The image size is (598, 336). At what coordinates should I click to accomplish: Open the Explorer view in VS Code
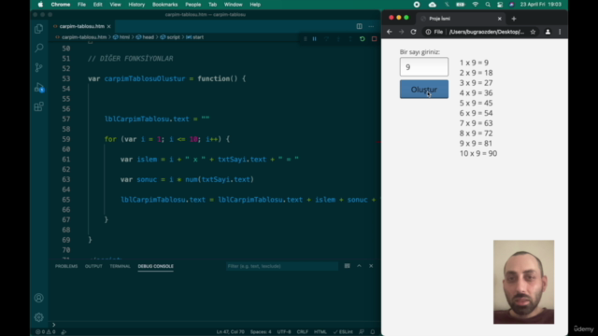point(38,29)
